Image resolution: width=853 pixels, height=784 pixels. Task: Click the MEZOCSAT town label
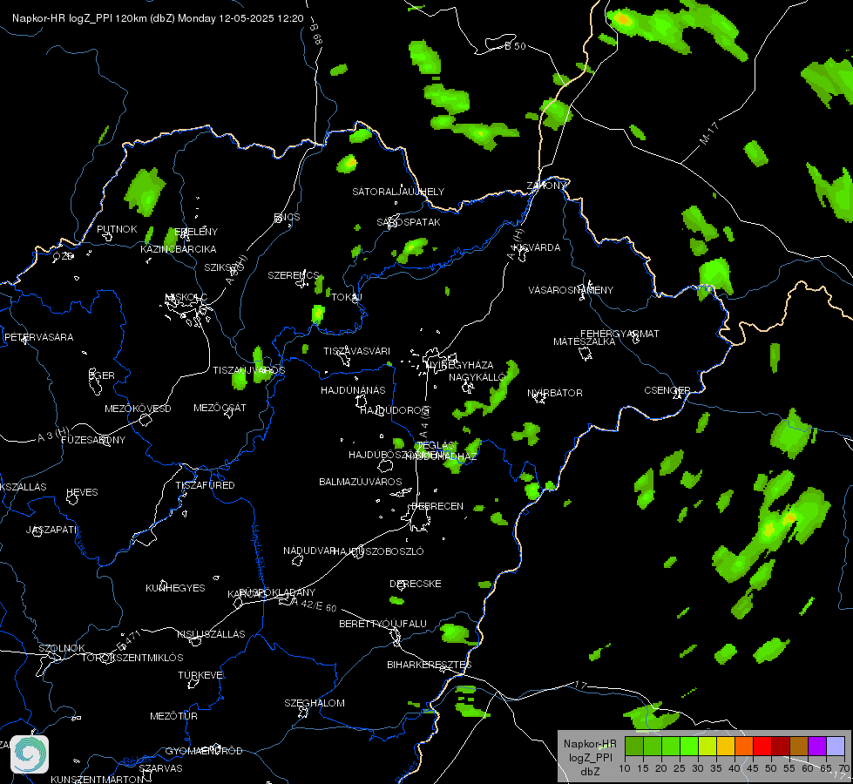220,408
